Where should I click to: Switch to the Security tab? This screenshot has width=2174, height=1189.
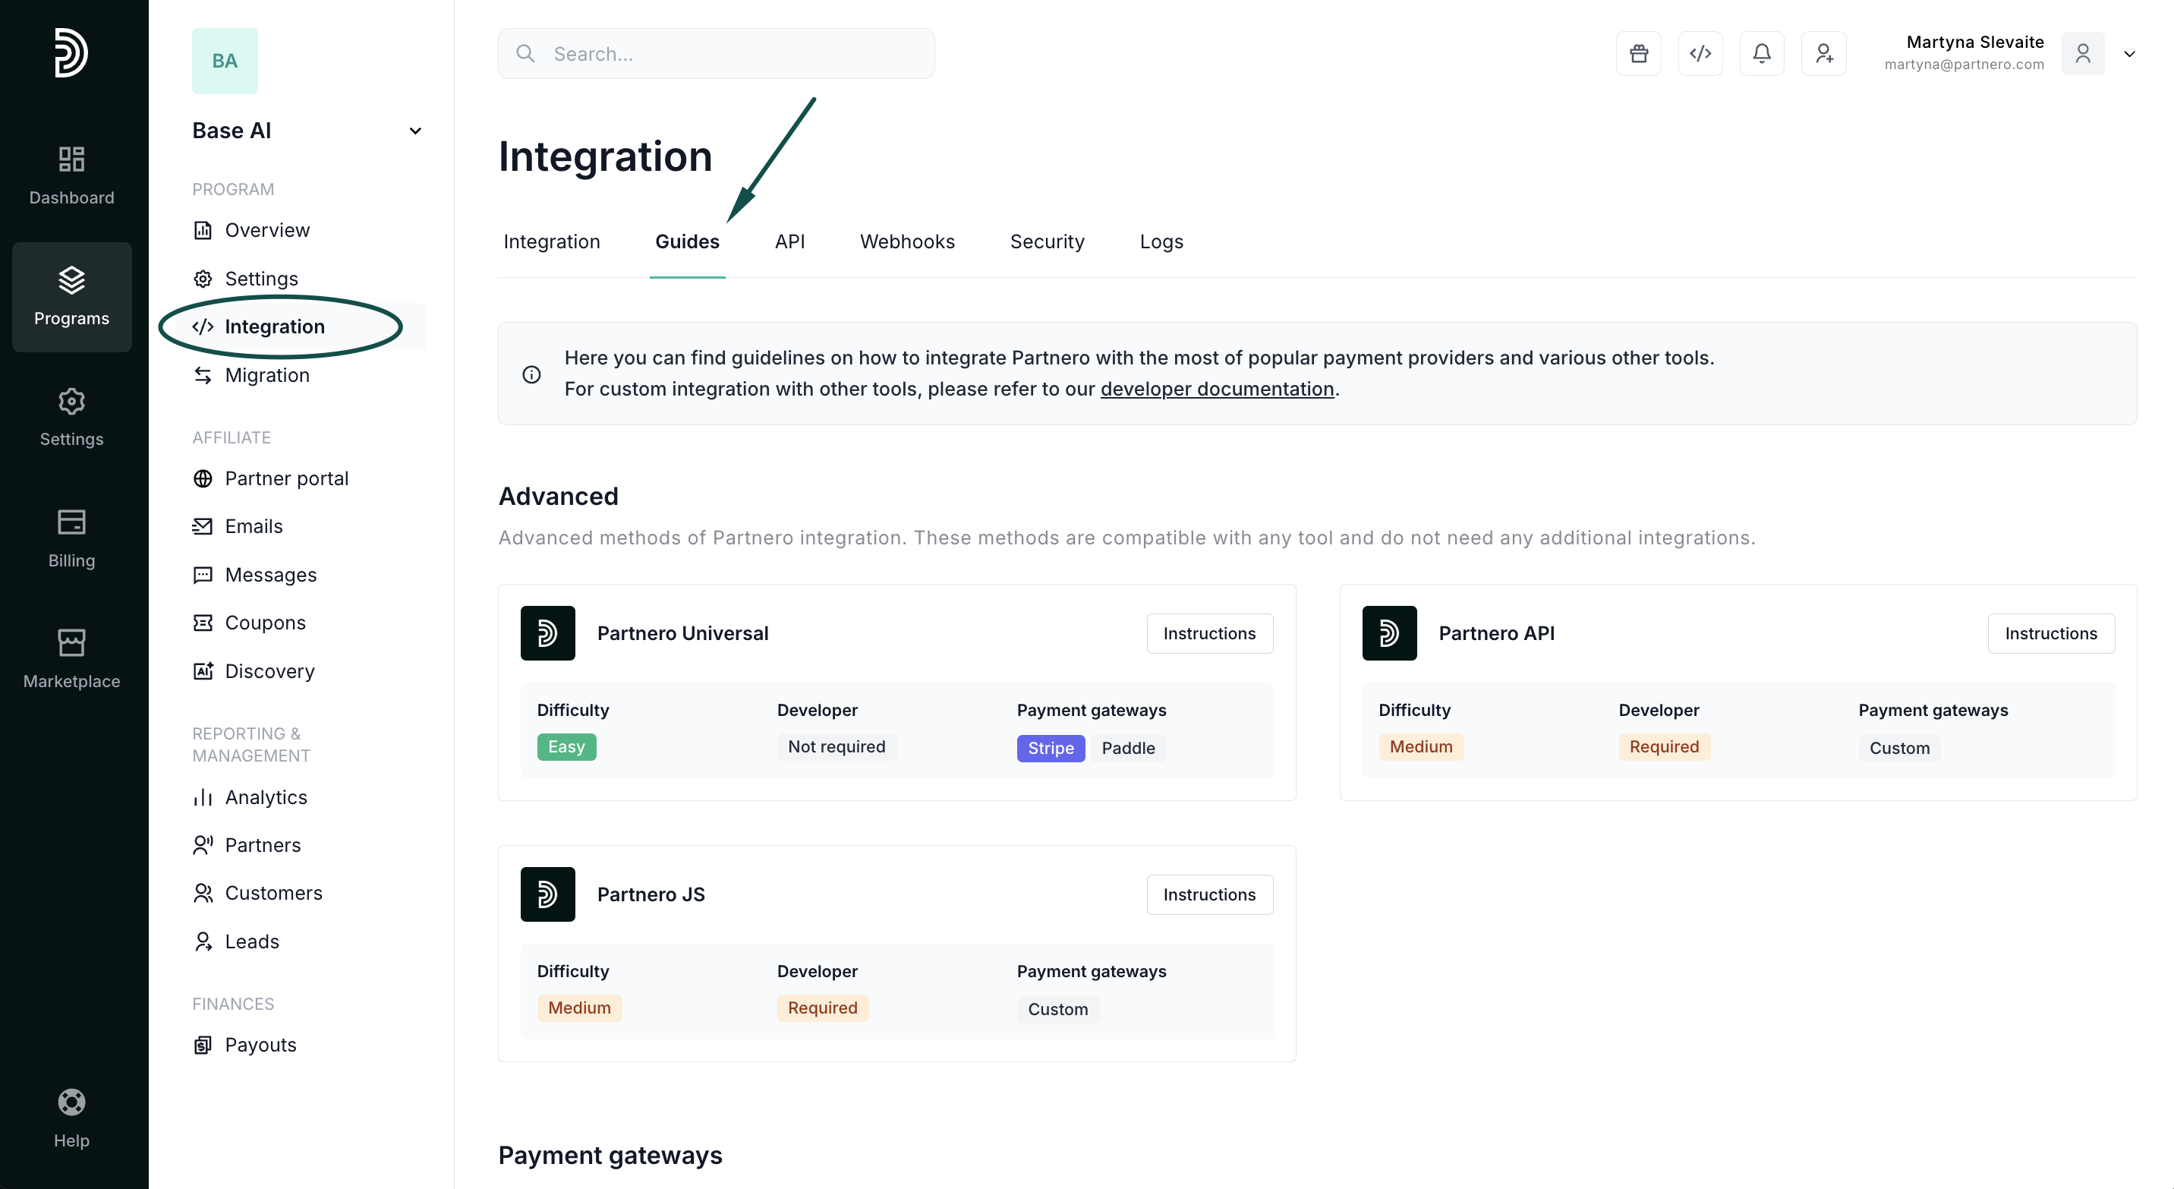pyautogui.click(x=1047, y=242)
